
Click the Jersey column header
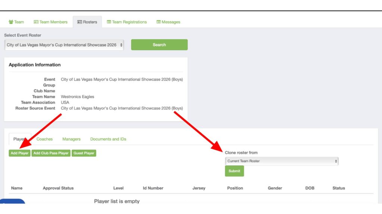point(199,188)
